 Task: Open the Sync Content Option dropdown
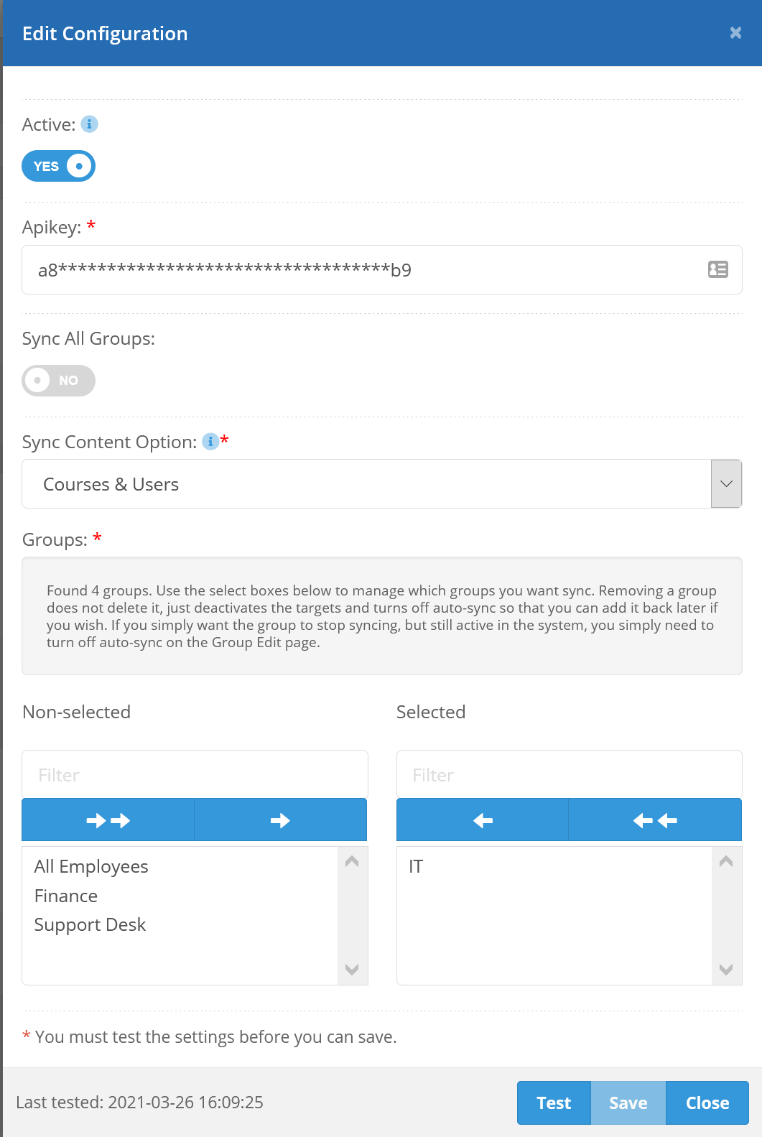click(726, 484)
